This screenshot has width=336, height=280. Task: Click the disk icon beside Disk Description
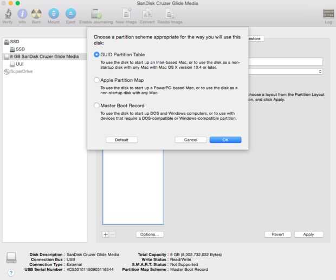(11, 257)
